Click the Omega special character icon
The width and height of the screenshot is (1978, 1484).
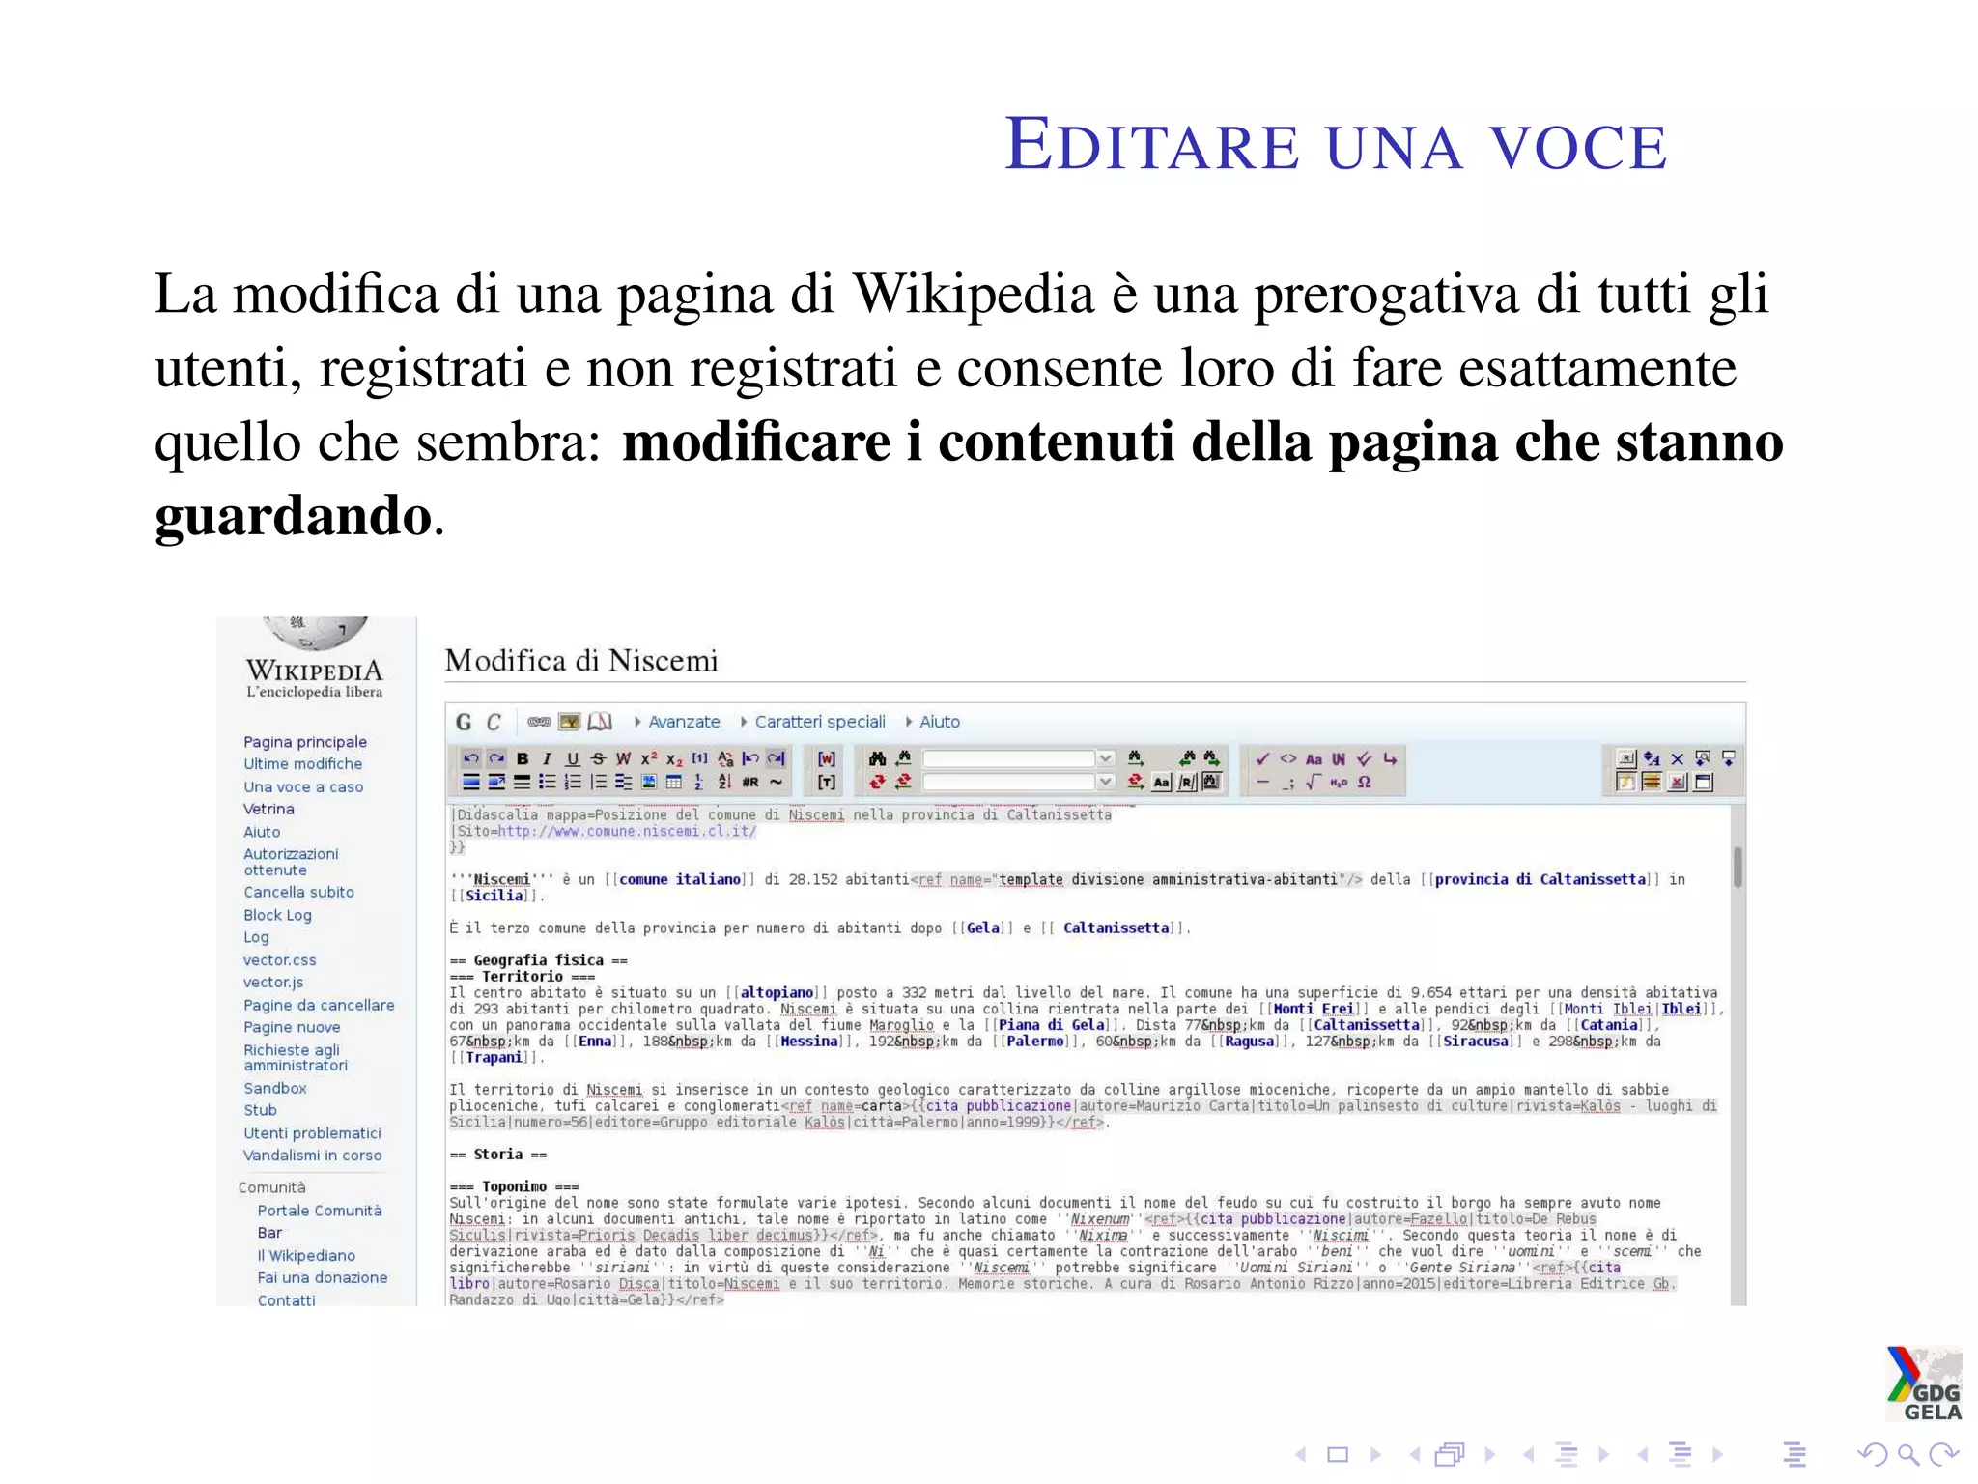(x=1364, y=783)
